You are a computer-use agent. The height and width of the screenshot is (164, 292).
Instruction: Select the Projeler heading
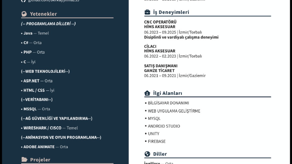pos(40,160)
